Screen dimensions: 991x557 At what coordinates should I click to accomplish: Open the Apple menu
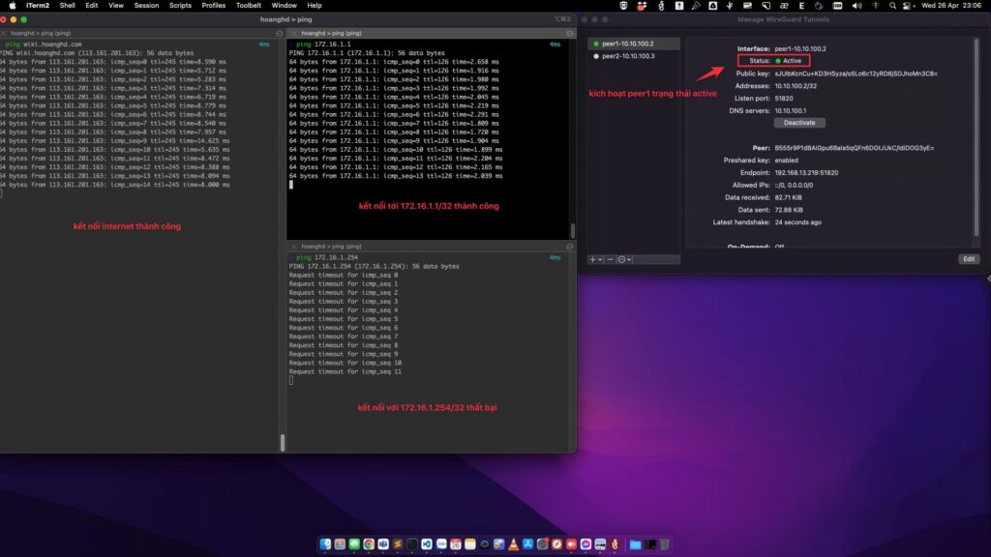(12, 5)
